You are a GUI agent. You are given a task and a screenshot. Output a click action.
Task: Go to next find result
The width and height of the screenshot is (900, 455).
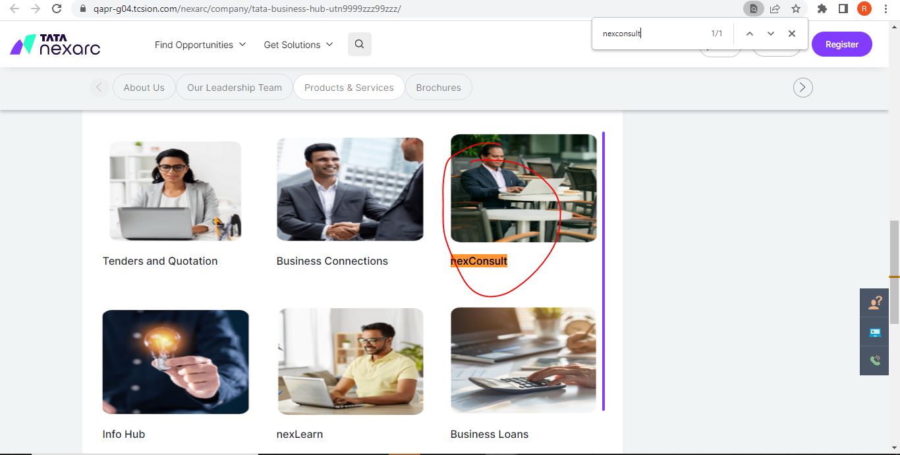[x=770, y=34]
